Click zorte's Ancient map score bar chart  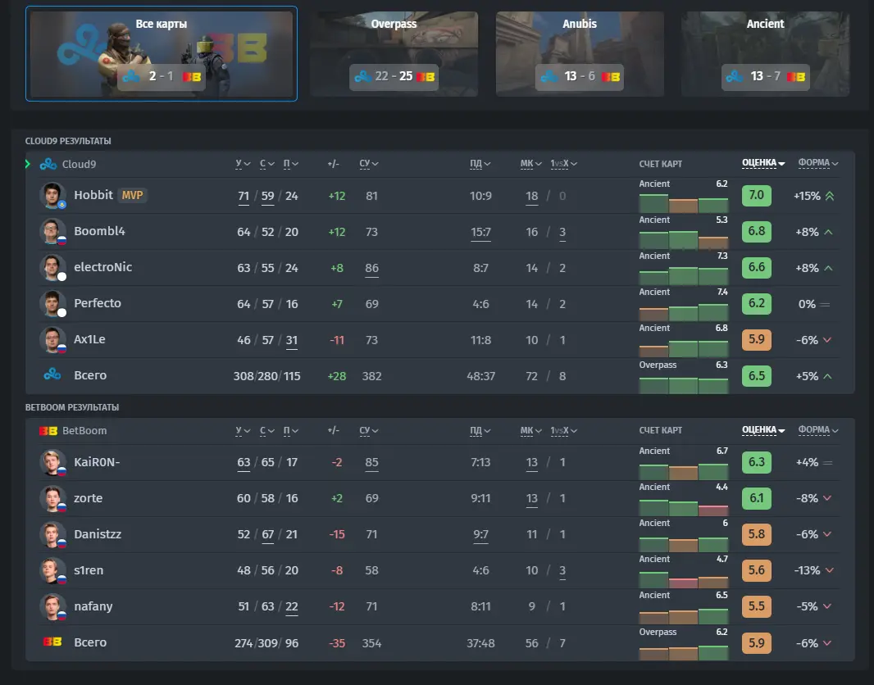pos(683,507)
